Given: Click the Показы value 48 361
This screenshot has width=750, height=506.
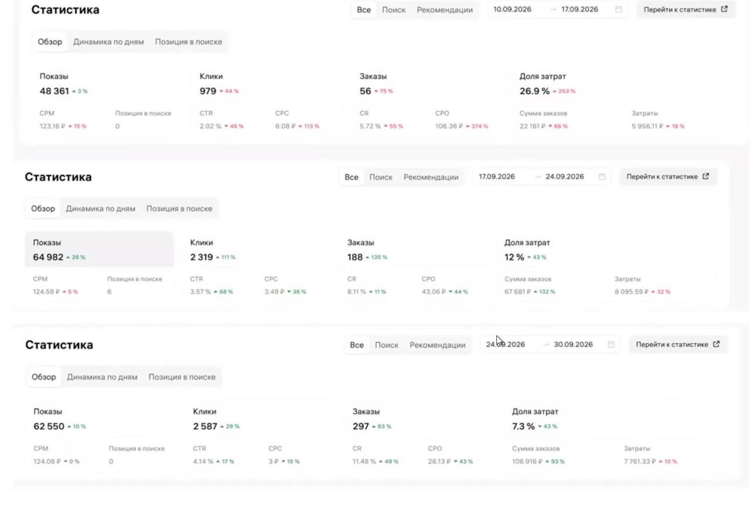Looking at the screenshot, I should pos(54,91).
